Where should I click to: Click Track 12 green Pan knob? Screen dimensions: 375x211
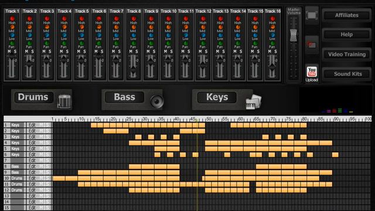point(203,43)
